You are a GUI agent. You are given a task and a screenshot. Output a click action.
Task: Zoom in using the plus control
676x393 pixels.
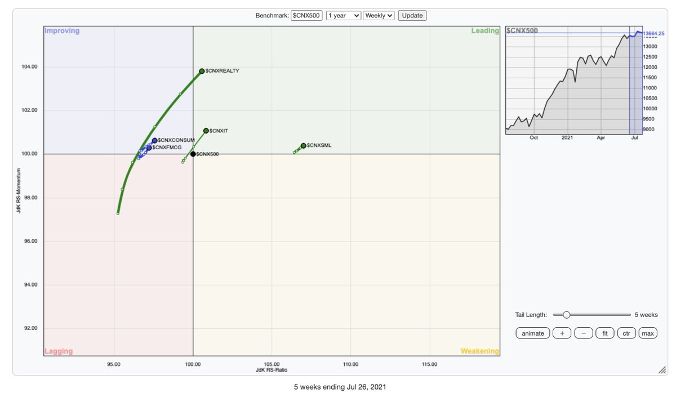[x=561, y=333]
